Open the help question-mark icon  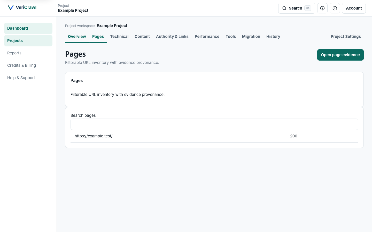click(x=322, y=8)
